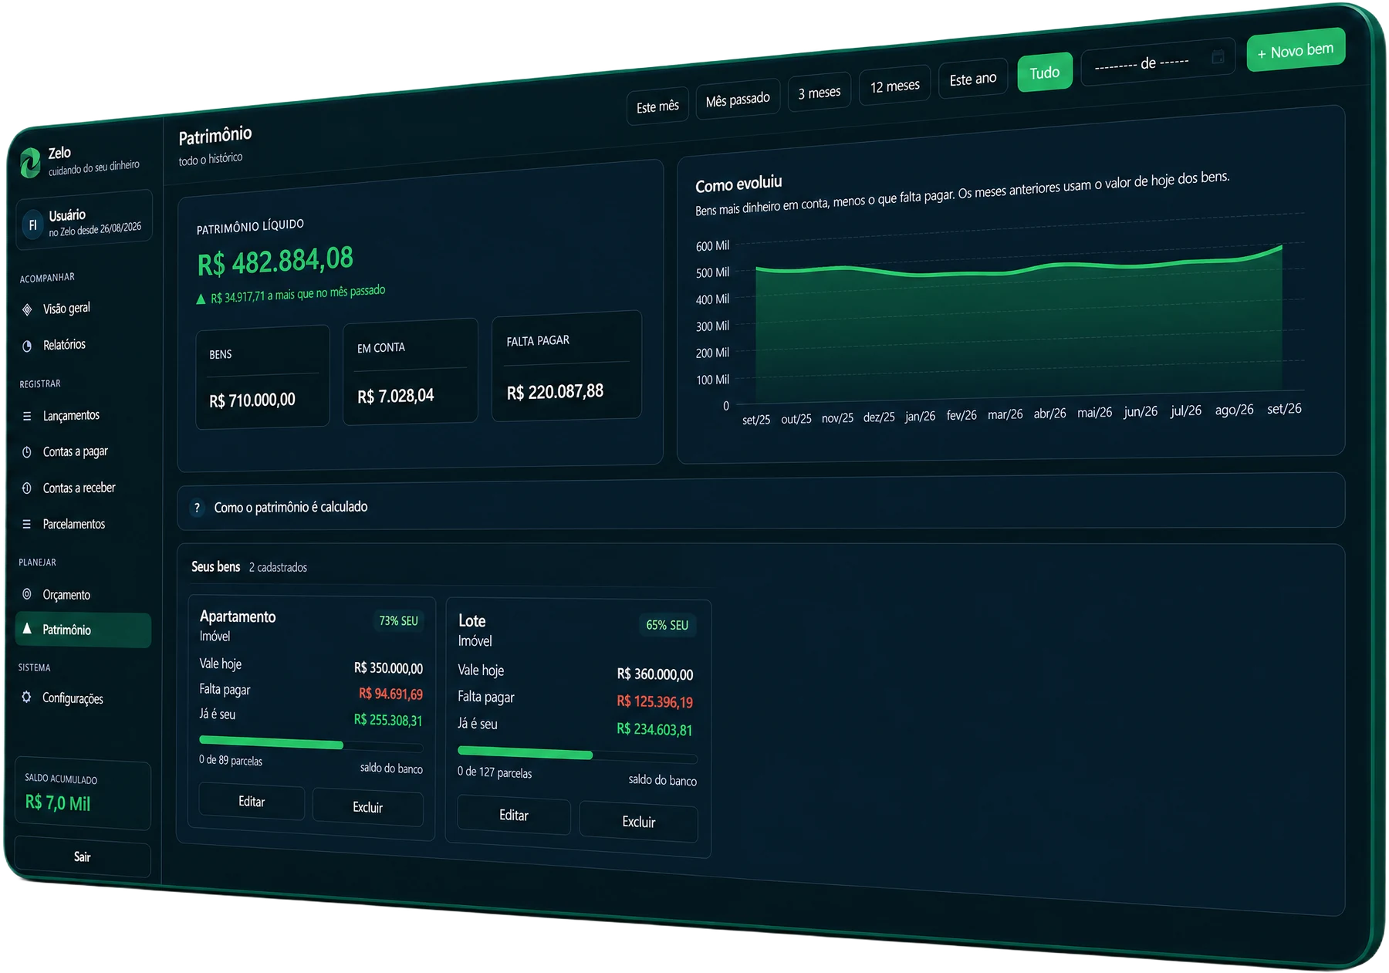Filter by Este mês
Image resolution: width=1389 pixels, height=973 pixels.
point(657,106)
